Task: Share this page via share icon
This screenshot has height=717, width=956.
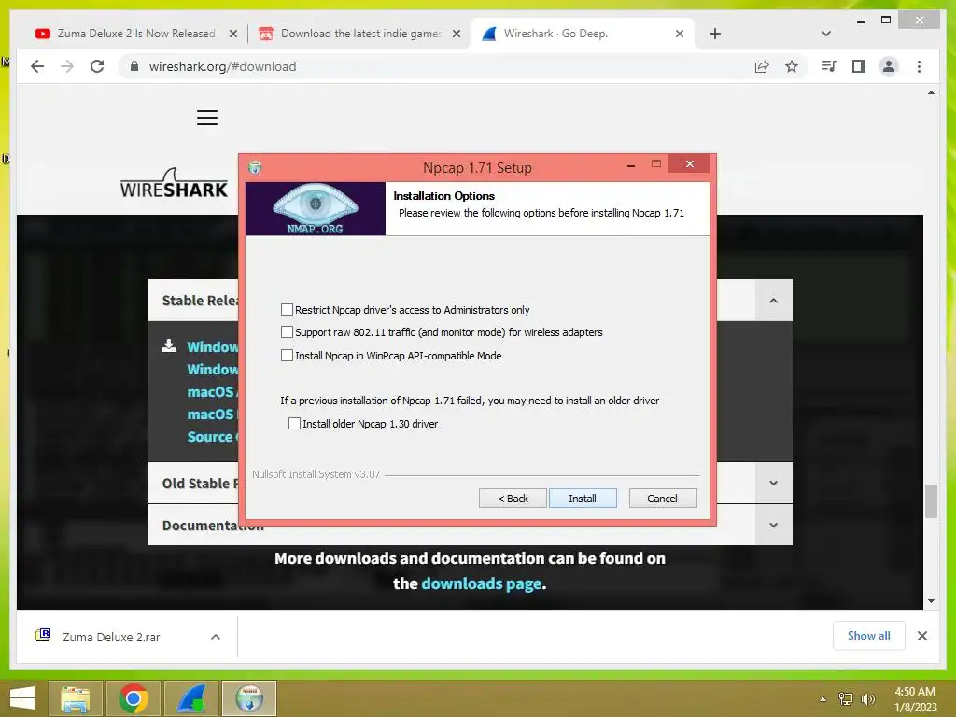Action: (762, 66)
